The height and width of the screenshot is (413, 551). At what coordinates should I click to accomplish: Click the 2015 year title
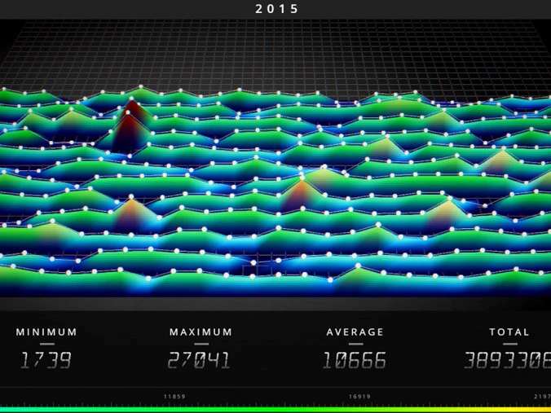click(276, 9)
